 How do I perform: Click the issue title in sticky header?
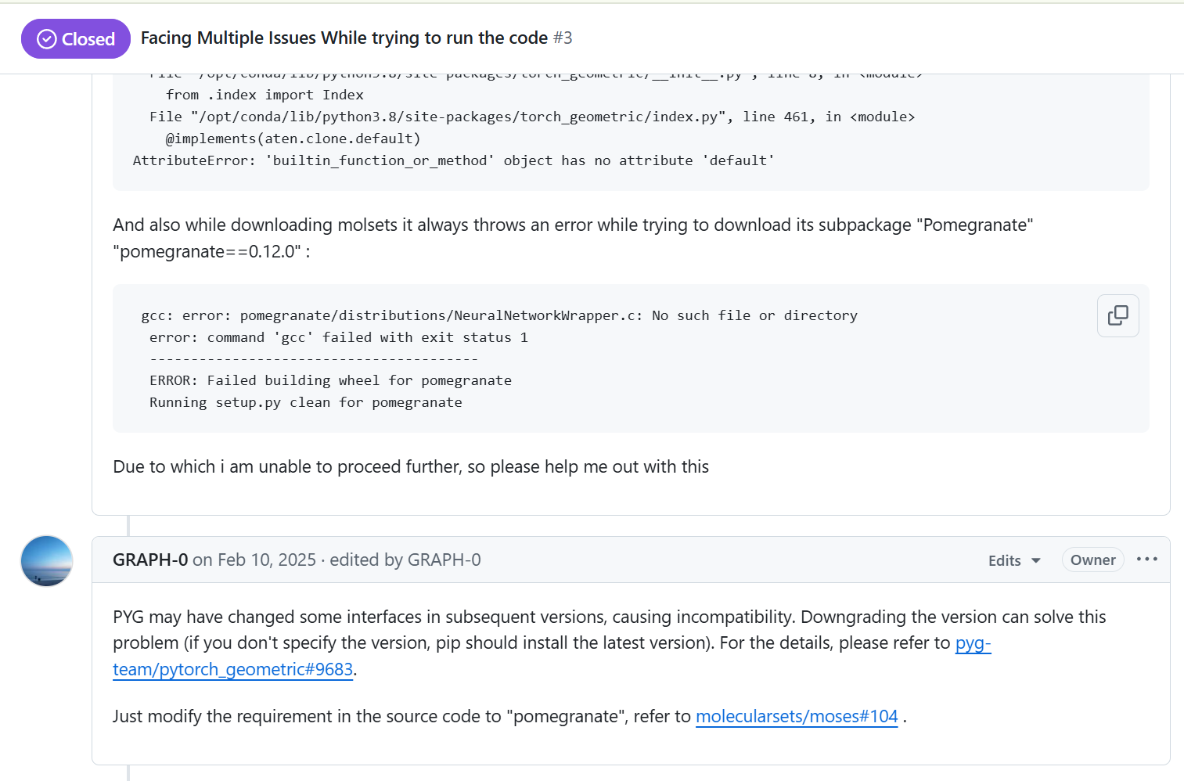coord(344,38)
